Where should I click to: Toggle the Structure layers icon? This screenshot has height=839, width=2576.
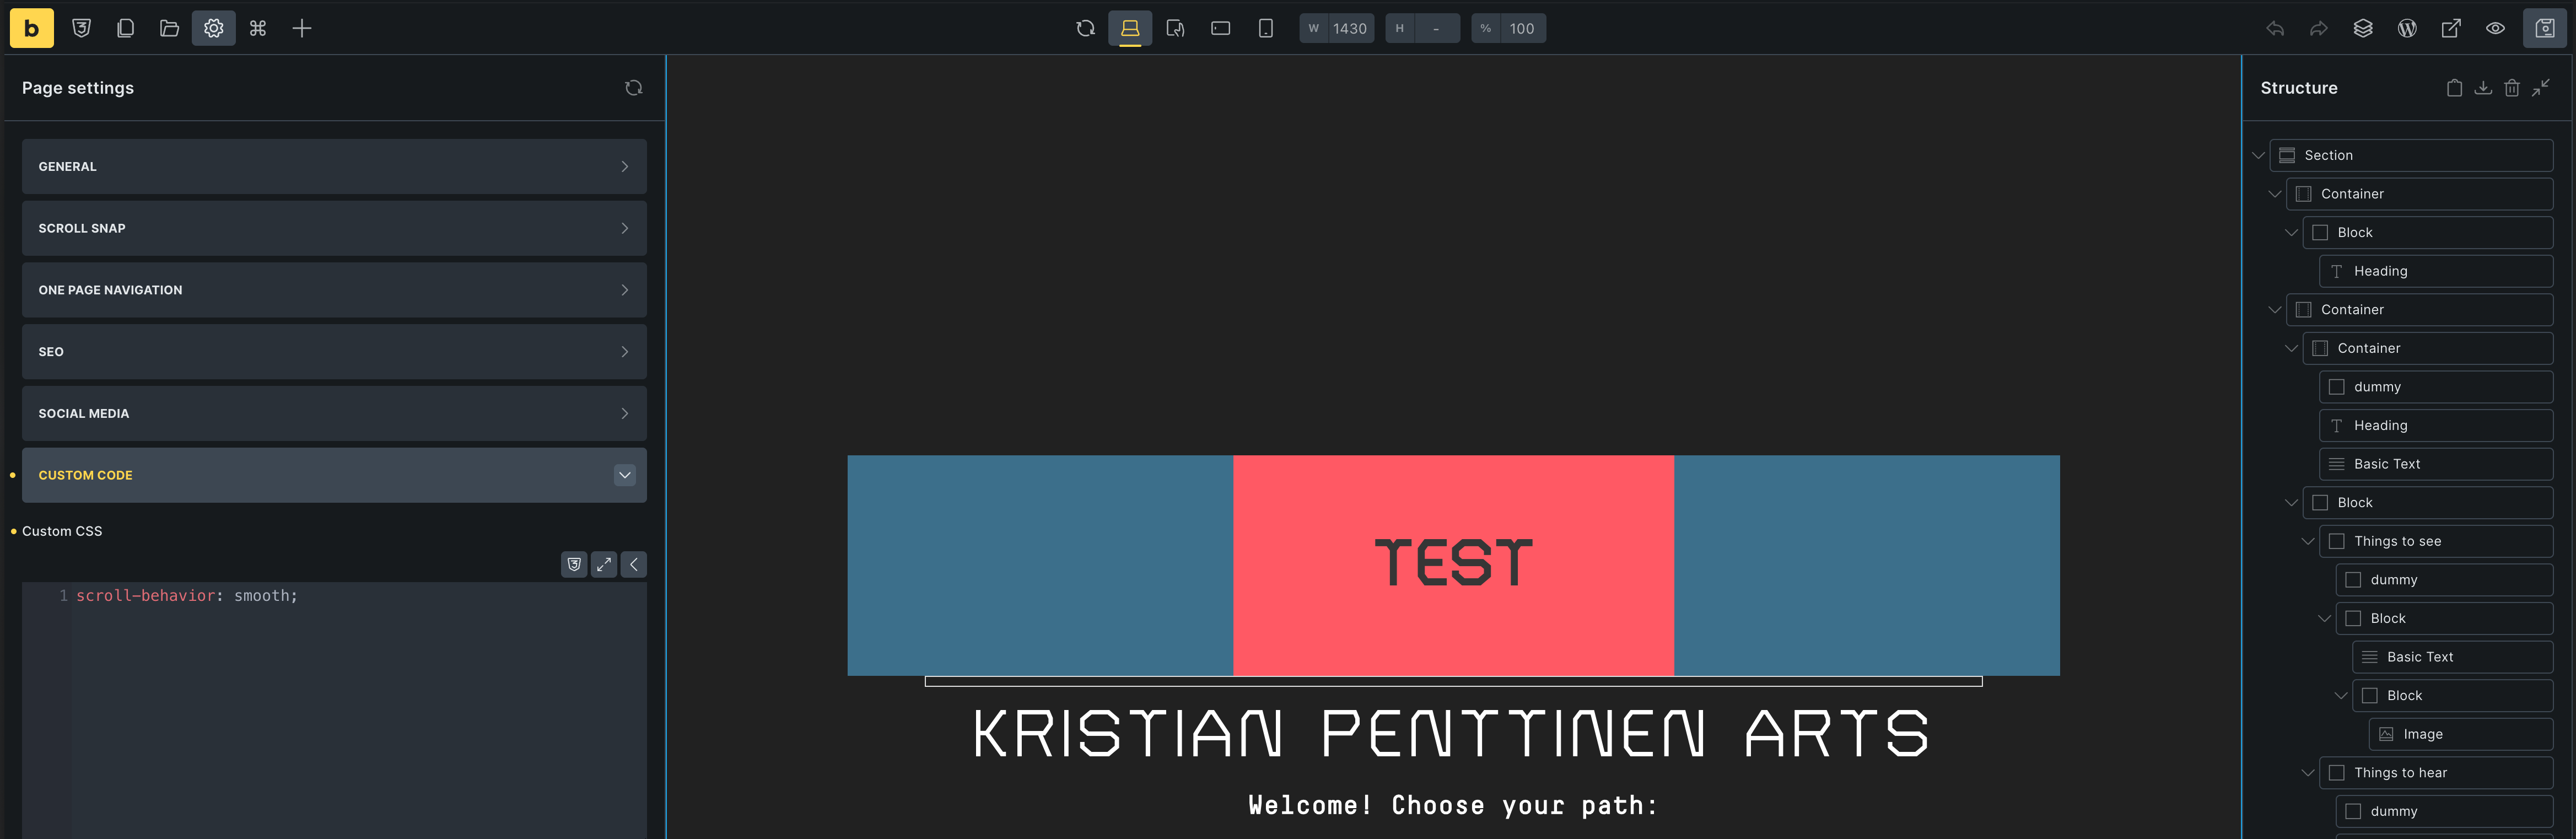click(2363, 28)
